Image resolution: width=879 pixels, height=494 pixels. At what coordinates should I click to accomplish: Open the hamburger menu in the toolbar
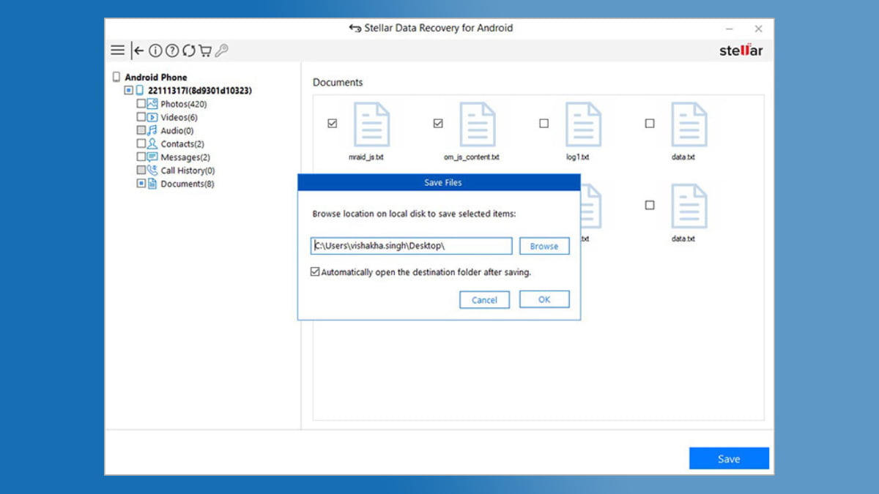point(117,50)
